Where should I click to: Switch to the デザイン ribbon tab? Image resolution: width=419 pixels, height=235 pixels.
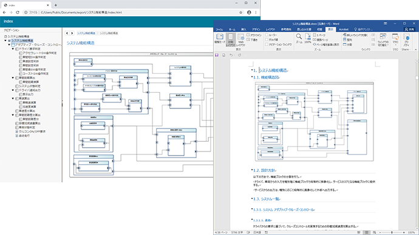tap(256, 29)
